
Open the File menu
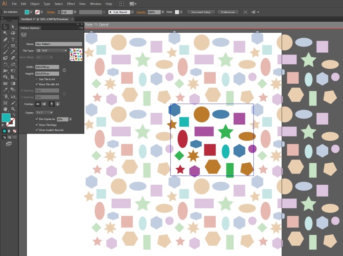[x=14, y=4]
